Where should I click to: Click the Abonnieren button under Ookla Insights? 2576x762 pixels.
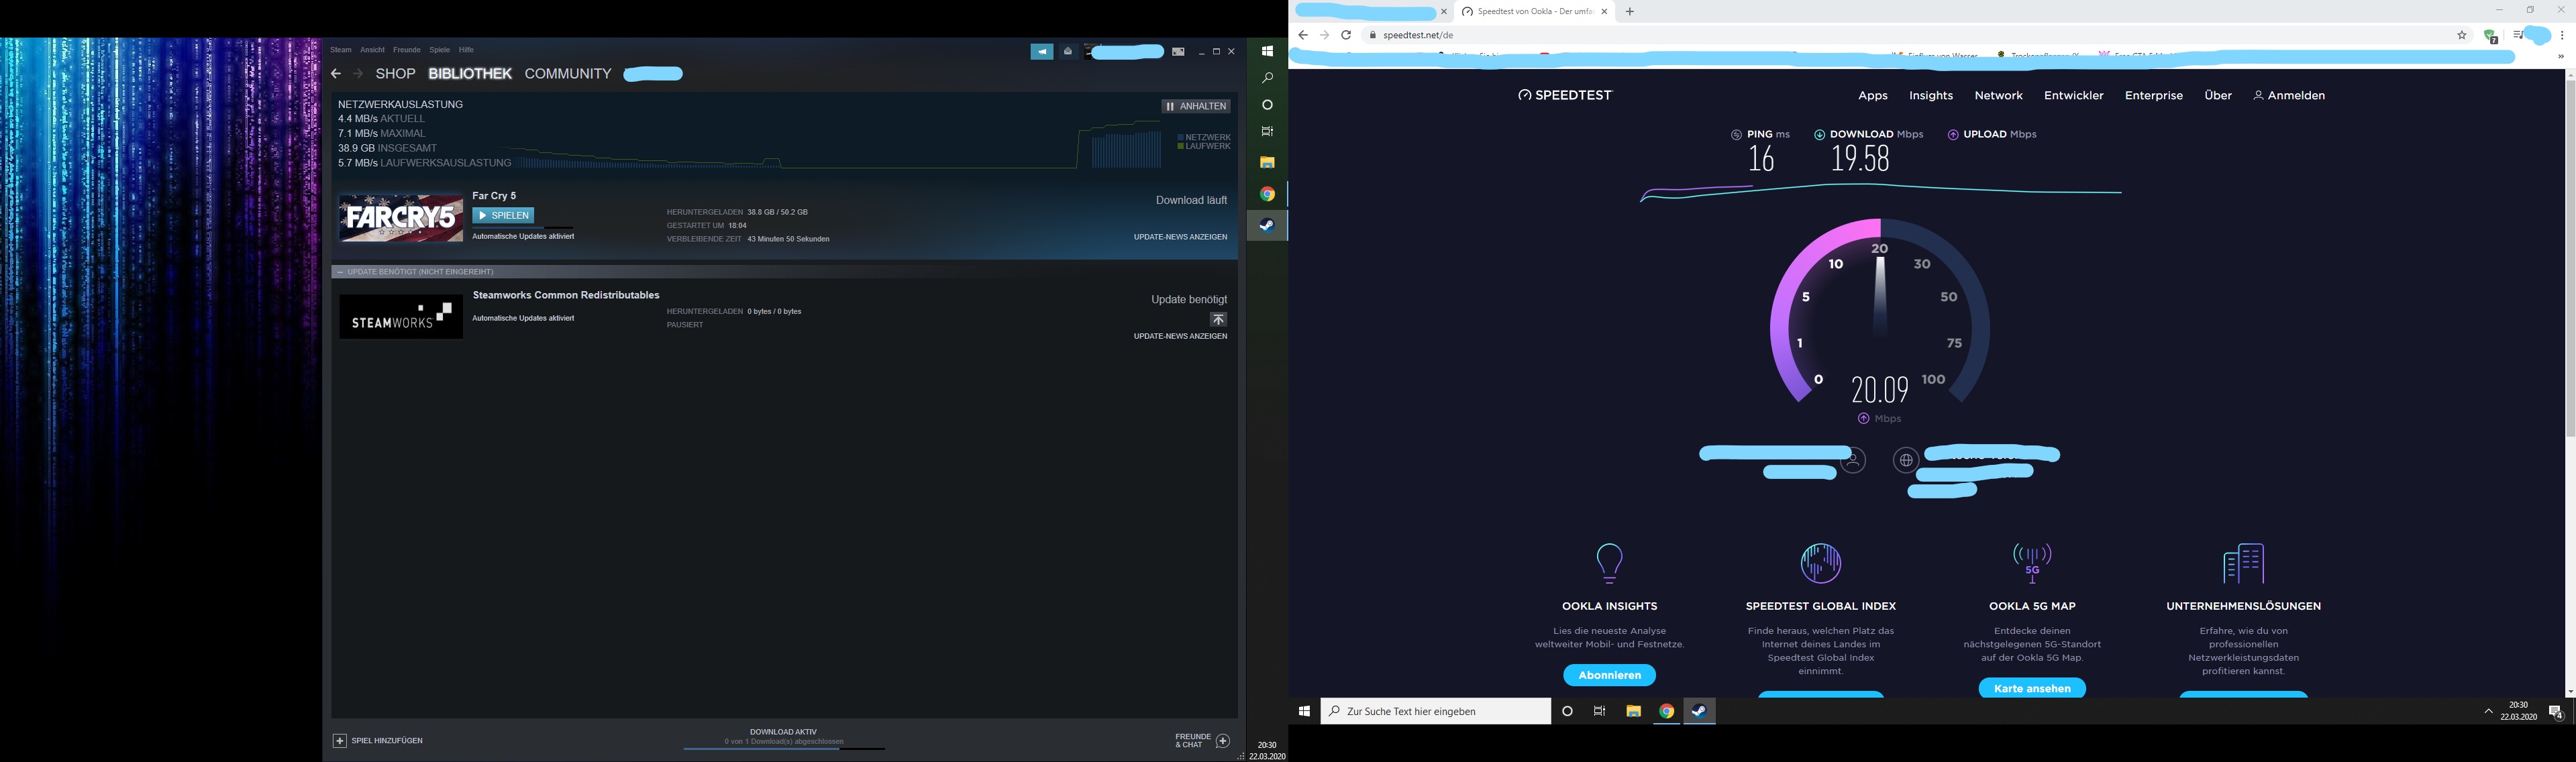coord(1609,675)
